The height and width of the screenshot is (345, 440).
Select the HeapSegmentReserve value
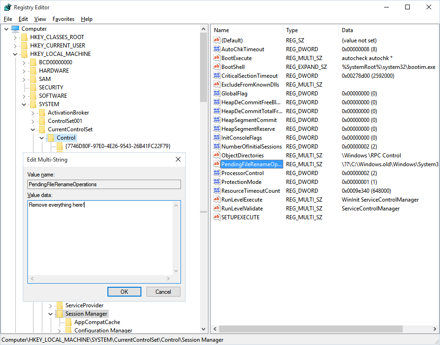pos(248,129)
